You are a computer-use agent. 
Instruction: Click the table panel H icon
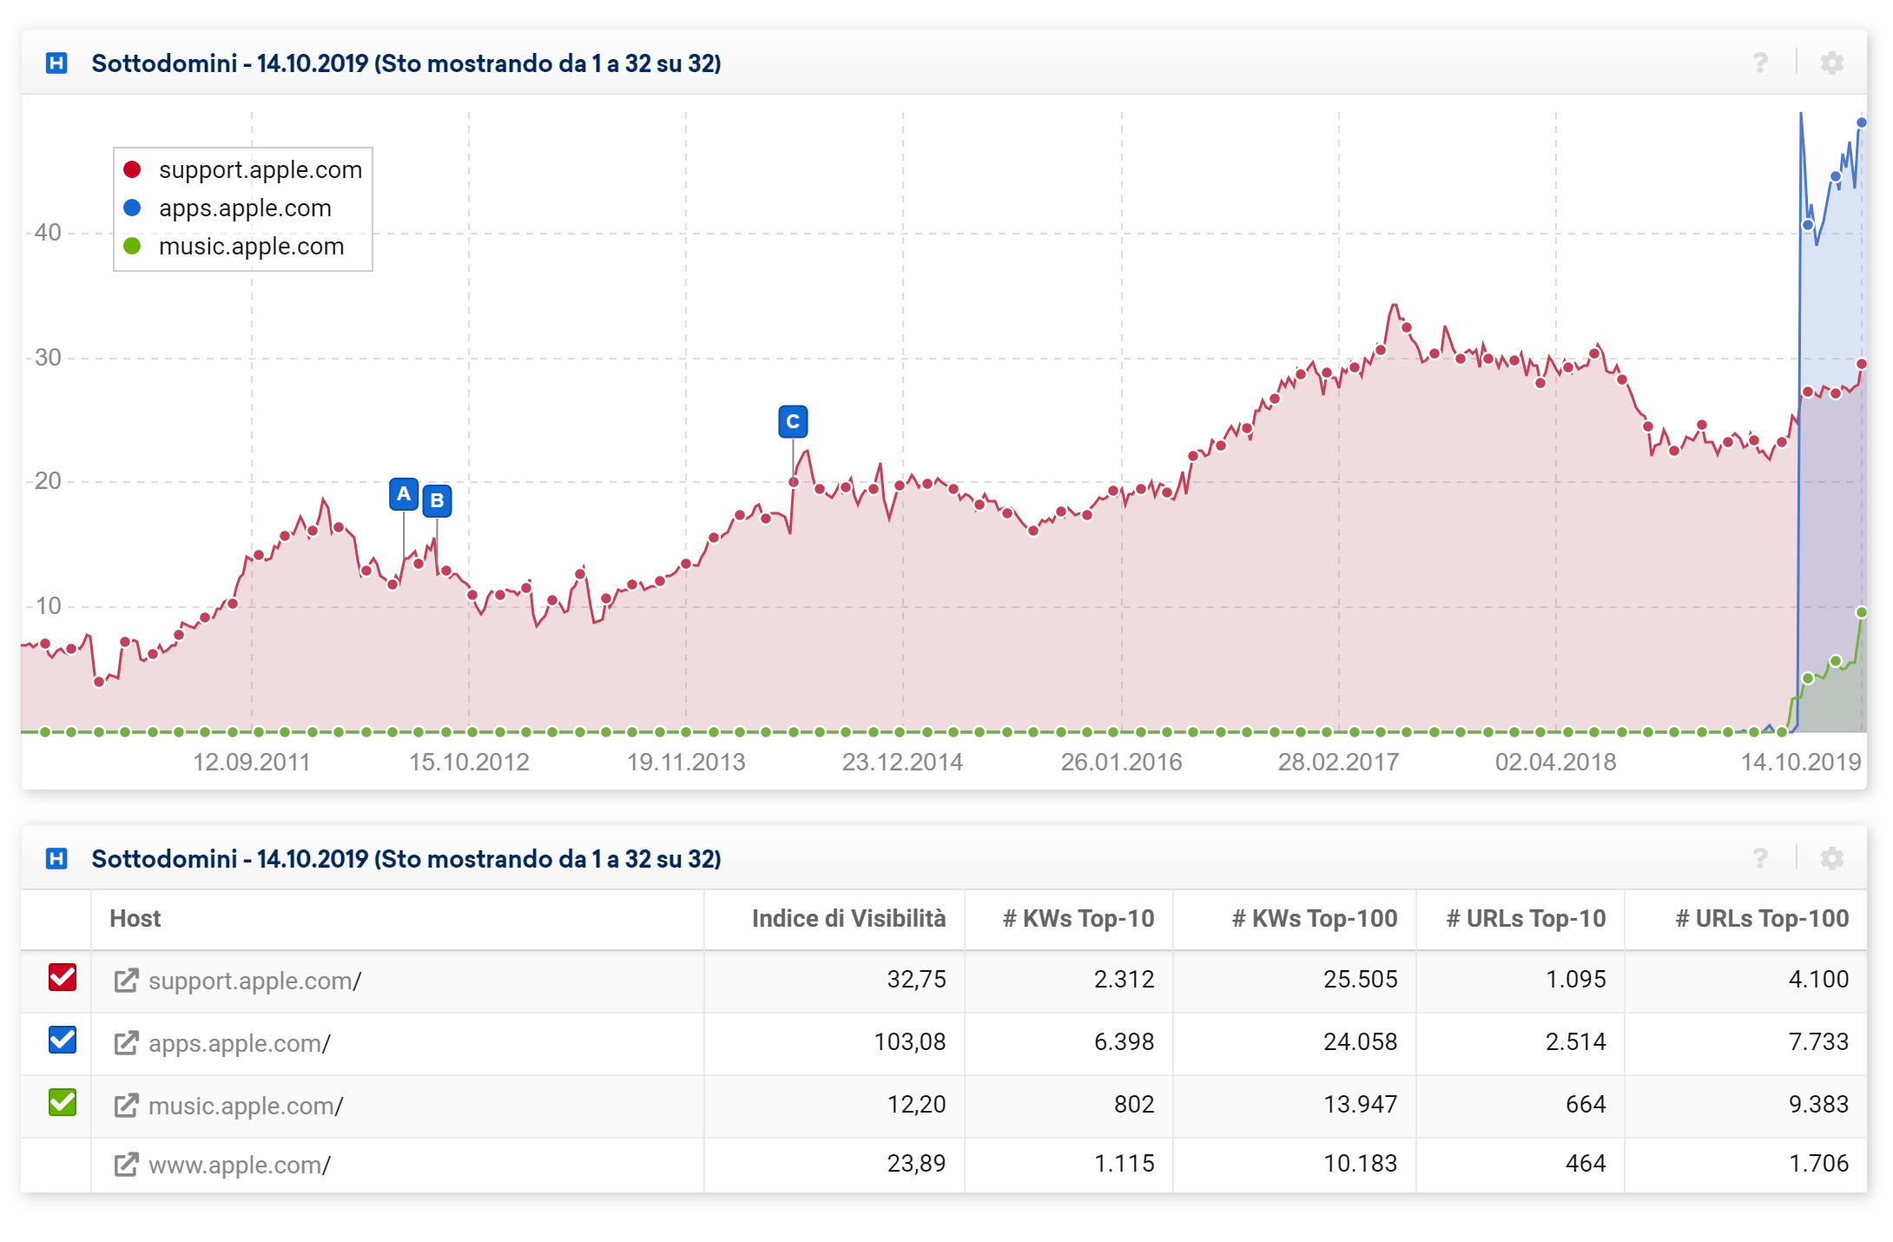56,859
